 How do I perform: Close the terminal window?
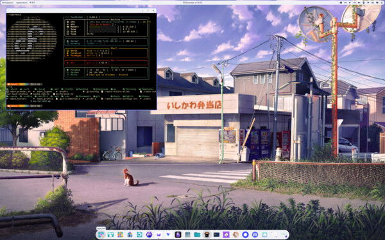pyautogui.click(x=154, y=10)
